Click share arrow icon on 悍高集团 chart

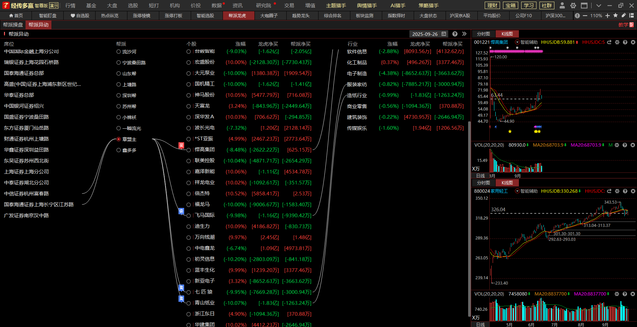609,42
